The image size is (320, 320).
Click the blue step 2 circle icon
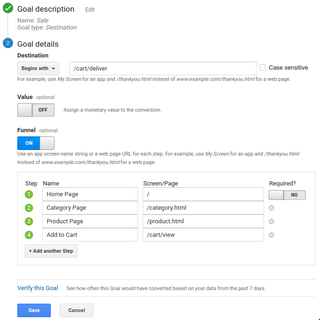click(8, 43)
